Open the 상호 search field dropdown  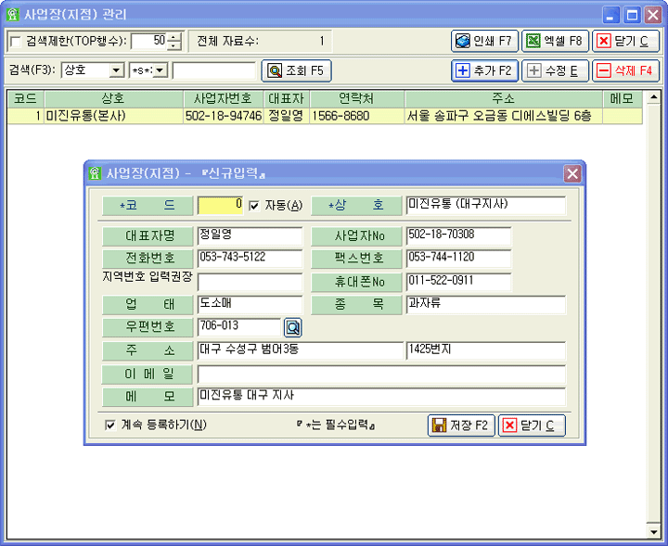116,70
